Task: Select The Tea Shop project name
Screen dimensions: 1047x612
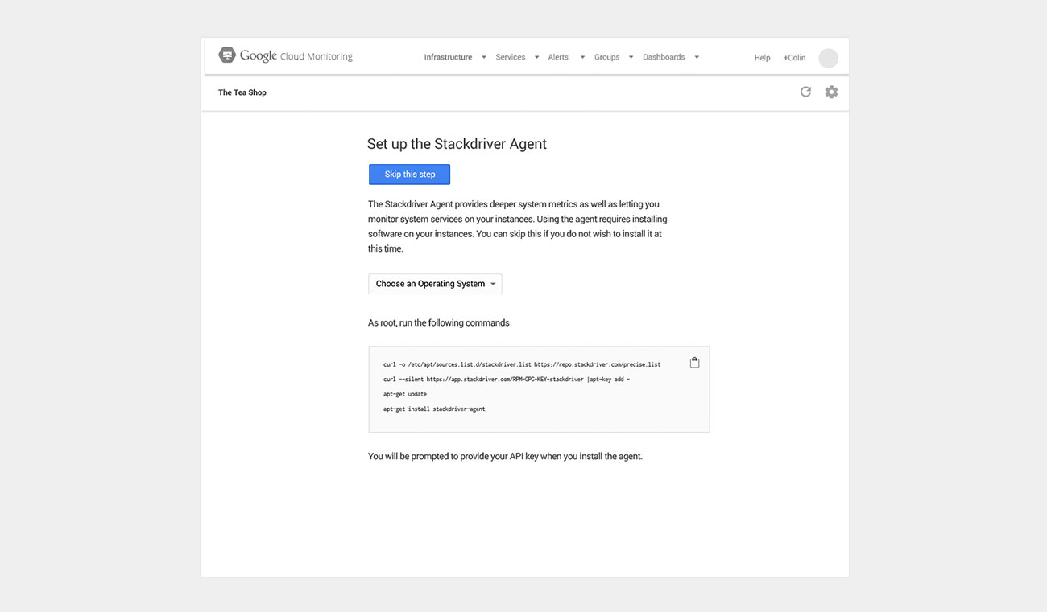Action: click(242, 92)
